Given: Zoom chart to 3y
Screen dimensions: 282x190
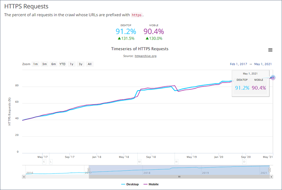Looking at the screenshot, I should (81, 64).
